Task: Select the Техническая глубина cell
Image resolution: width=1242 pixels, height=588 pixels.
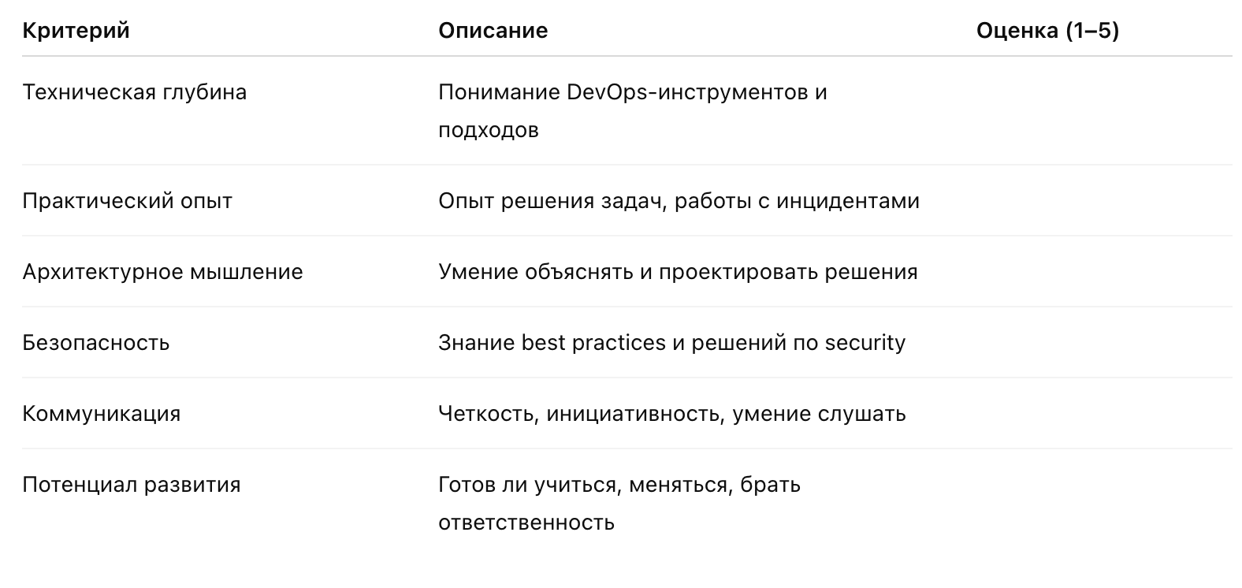Action: 134,92
